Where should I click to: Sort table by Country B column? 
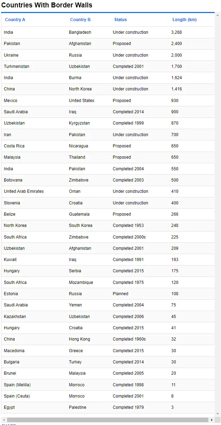point(80,20)
